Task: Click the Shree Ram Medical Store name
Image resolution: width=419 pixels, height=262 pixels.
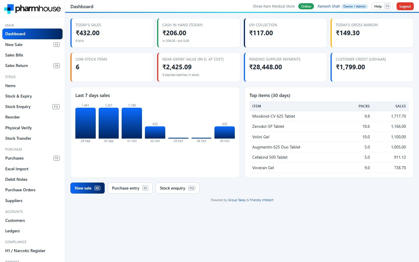Action: (x=274, y=6)
